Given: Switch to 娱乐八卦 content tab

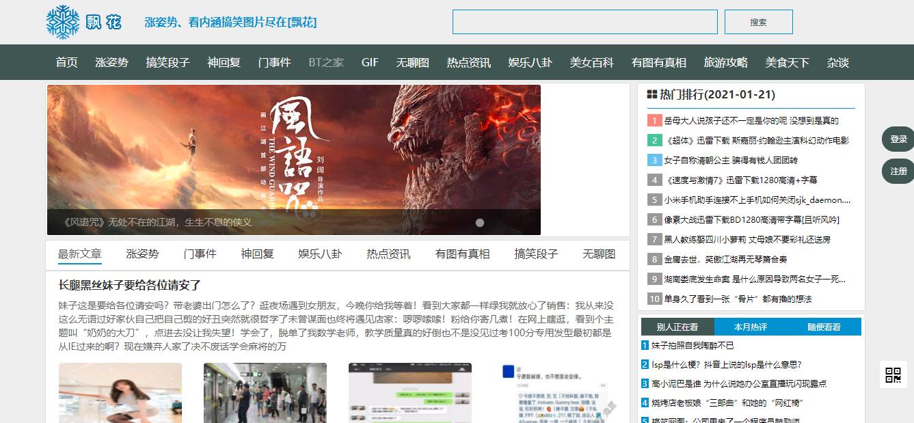Looking at the screenshot, I should click(x=320, y=254).
